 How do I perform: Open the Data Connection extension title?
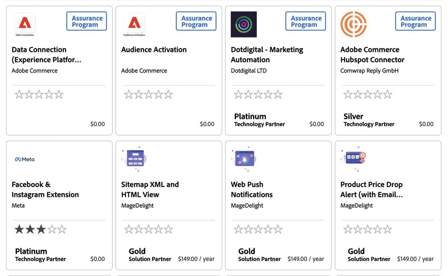(46, 55)
